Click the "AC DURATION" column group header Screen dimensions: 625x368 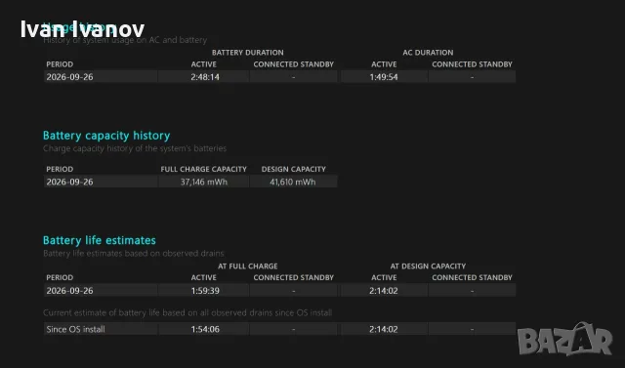(x=428, y=53)
